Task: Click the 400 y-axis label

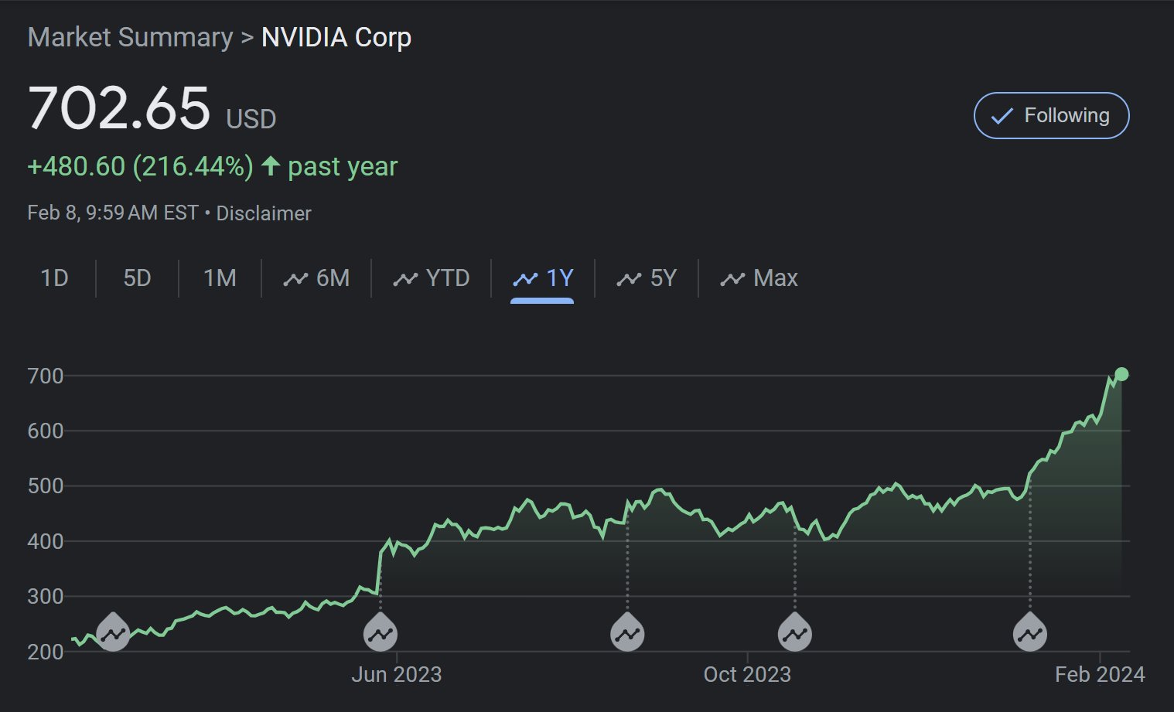Action: tap(46, 541)
